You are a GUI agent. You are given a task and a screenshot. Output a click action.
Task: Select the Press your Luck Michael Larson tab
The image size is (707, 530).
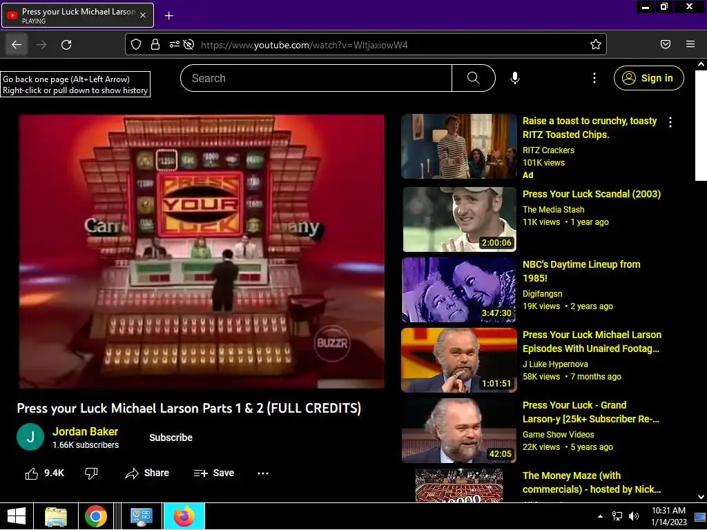pos(77,15)
